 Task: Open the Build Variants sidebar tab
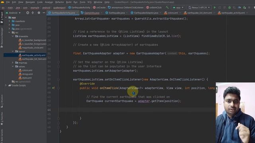2,135
